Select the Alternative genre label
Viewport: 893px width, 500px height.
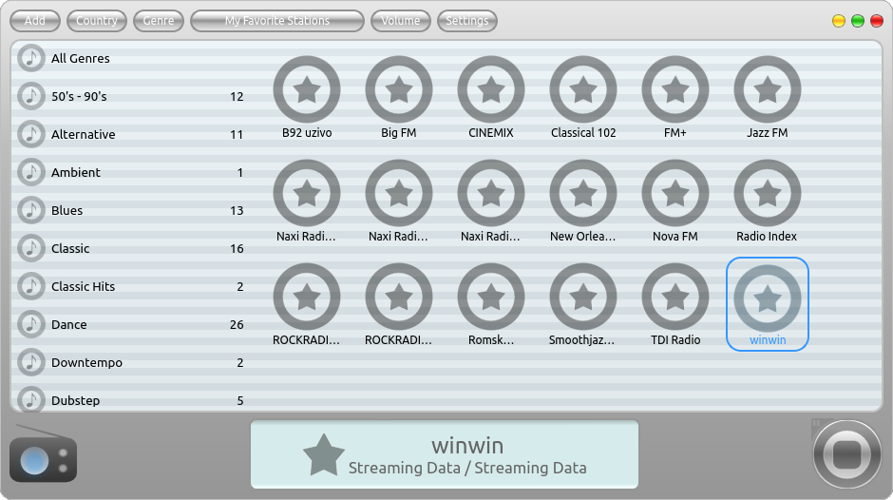[84, 135]
